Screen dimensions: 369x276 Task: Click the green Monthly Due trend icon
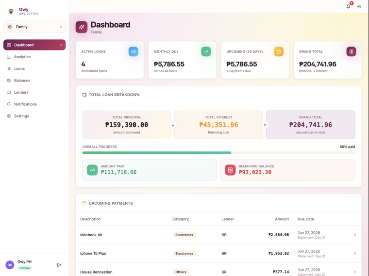(206, 51)
